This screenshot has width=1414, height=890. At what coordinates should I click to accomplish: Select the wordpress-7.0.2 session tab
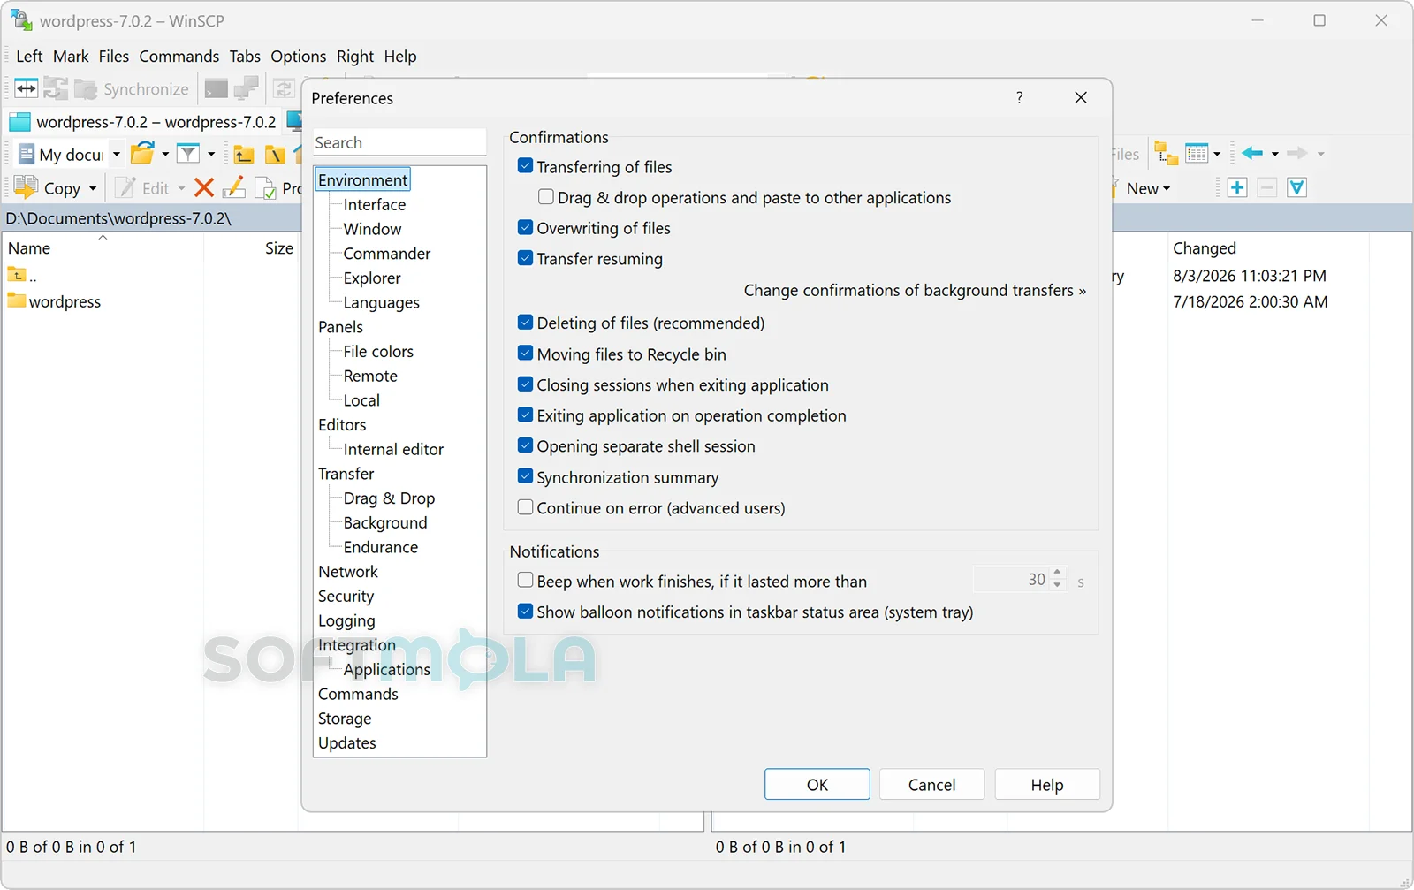[143, 122]
